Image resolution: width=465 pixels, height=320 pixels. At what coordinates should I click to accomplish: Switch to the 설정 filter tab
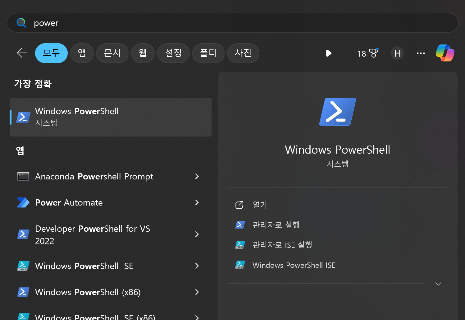tap(173, 53)
